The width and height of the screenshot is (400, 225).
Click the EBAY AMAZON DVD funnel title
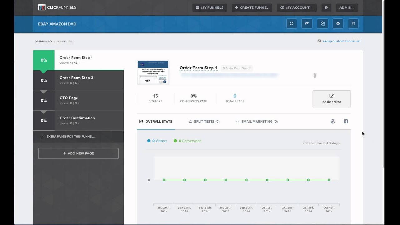pos(57,24)
